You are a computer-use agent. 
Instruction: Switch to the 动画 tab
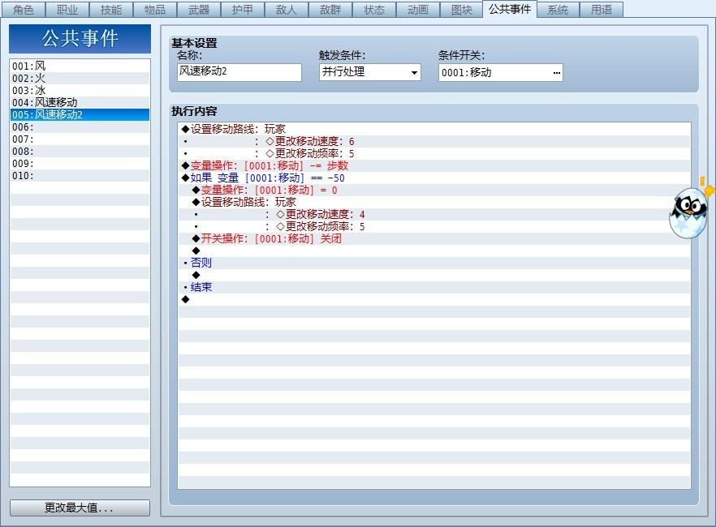[418, 10]
